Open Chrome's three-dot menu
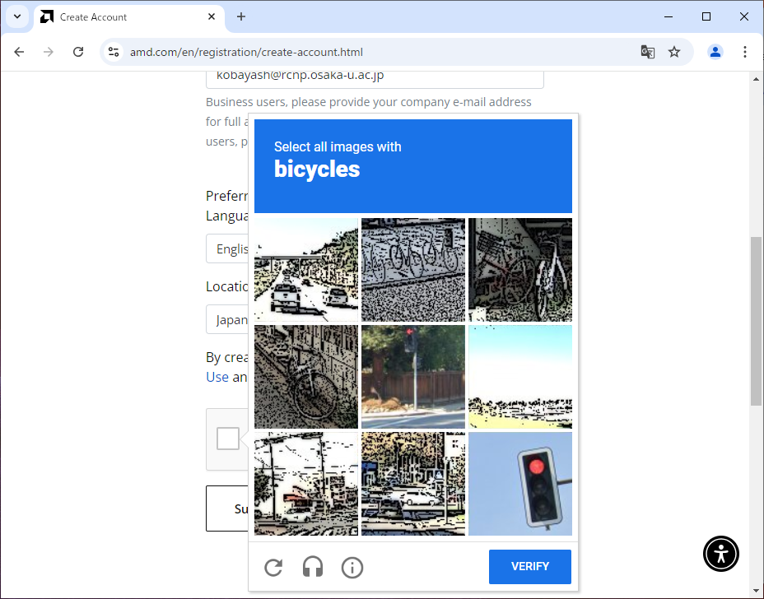This screenshot has width=764, height=599. 745,52
